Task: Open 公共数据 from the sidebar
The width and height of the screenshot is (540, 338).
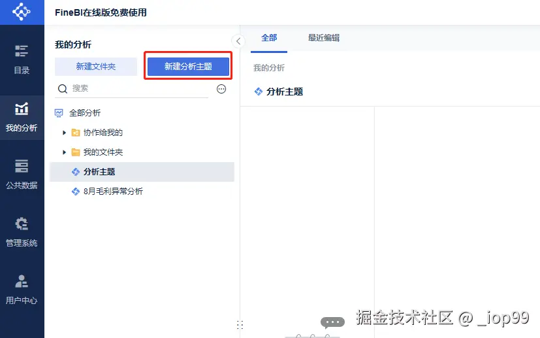Action: pos(22,175)
